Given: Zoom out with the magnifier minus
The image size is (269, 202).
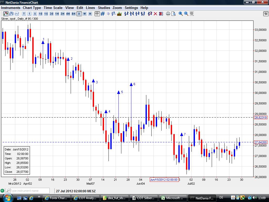Looking at the screenshot, I should (x=186, y=14).
